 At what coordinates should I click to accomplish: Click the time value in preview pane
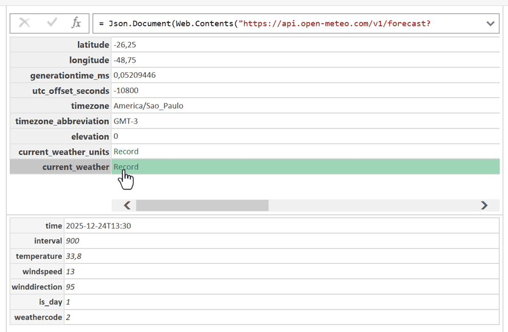pos(98,226)
